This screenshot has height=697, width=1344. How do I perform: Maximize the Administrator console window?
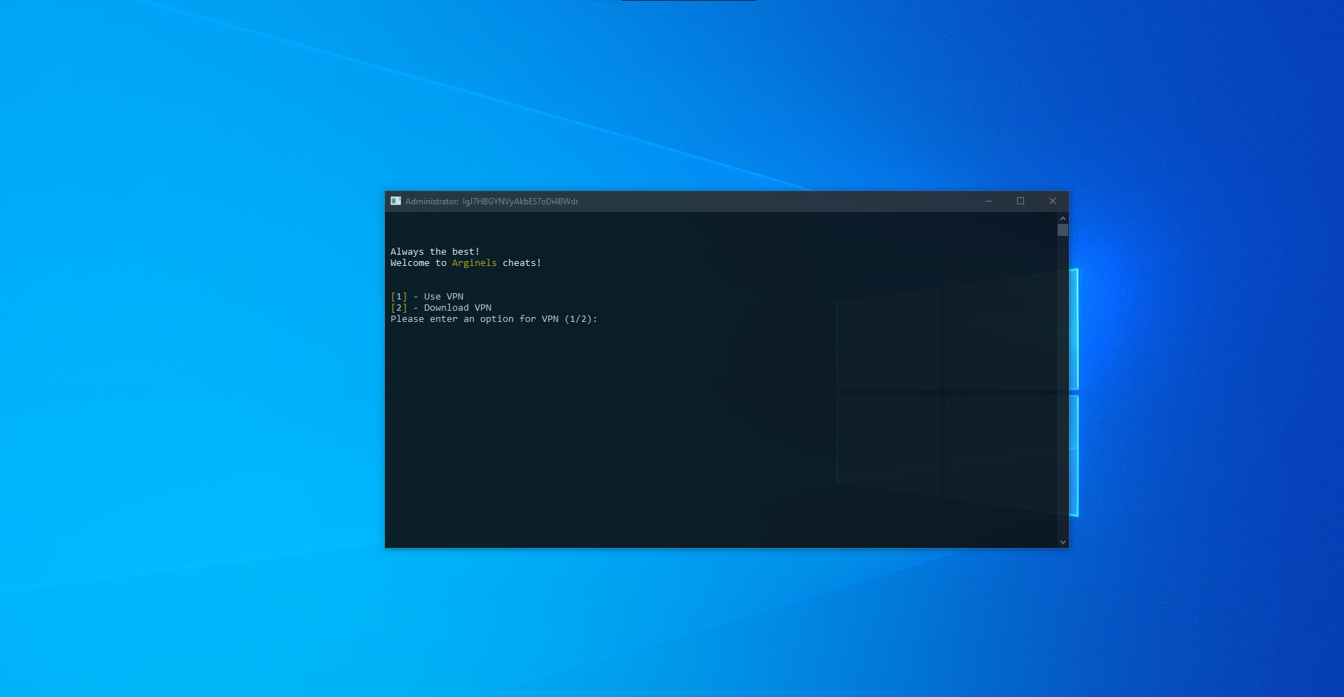[1021, 201]
